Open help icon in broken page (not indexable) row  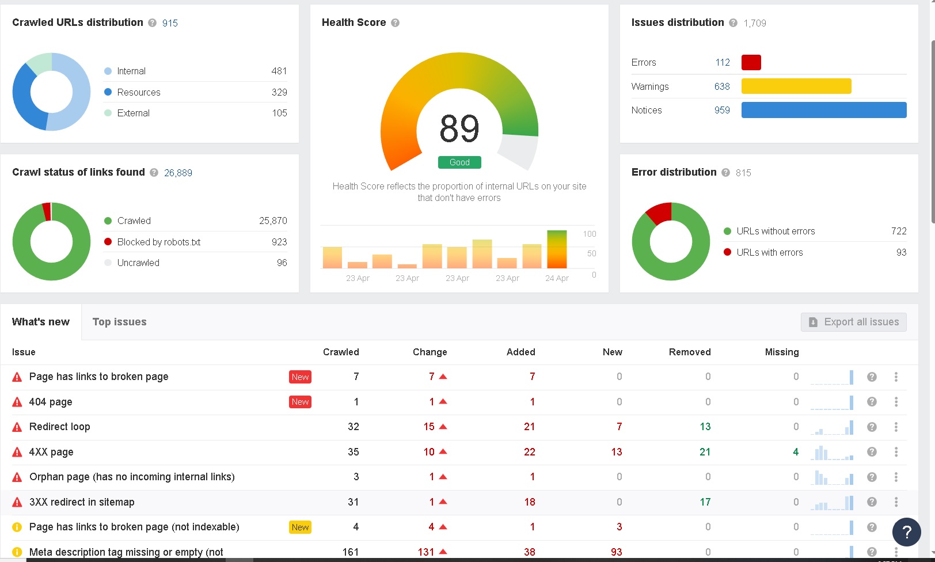872,527
